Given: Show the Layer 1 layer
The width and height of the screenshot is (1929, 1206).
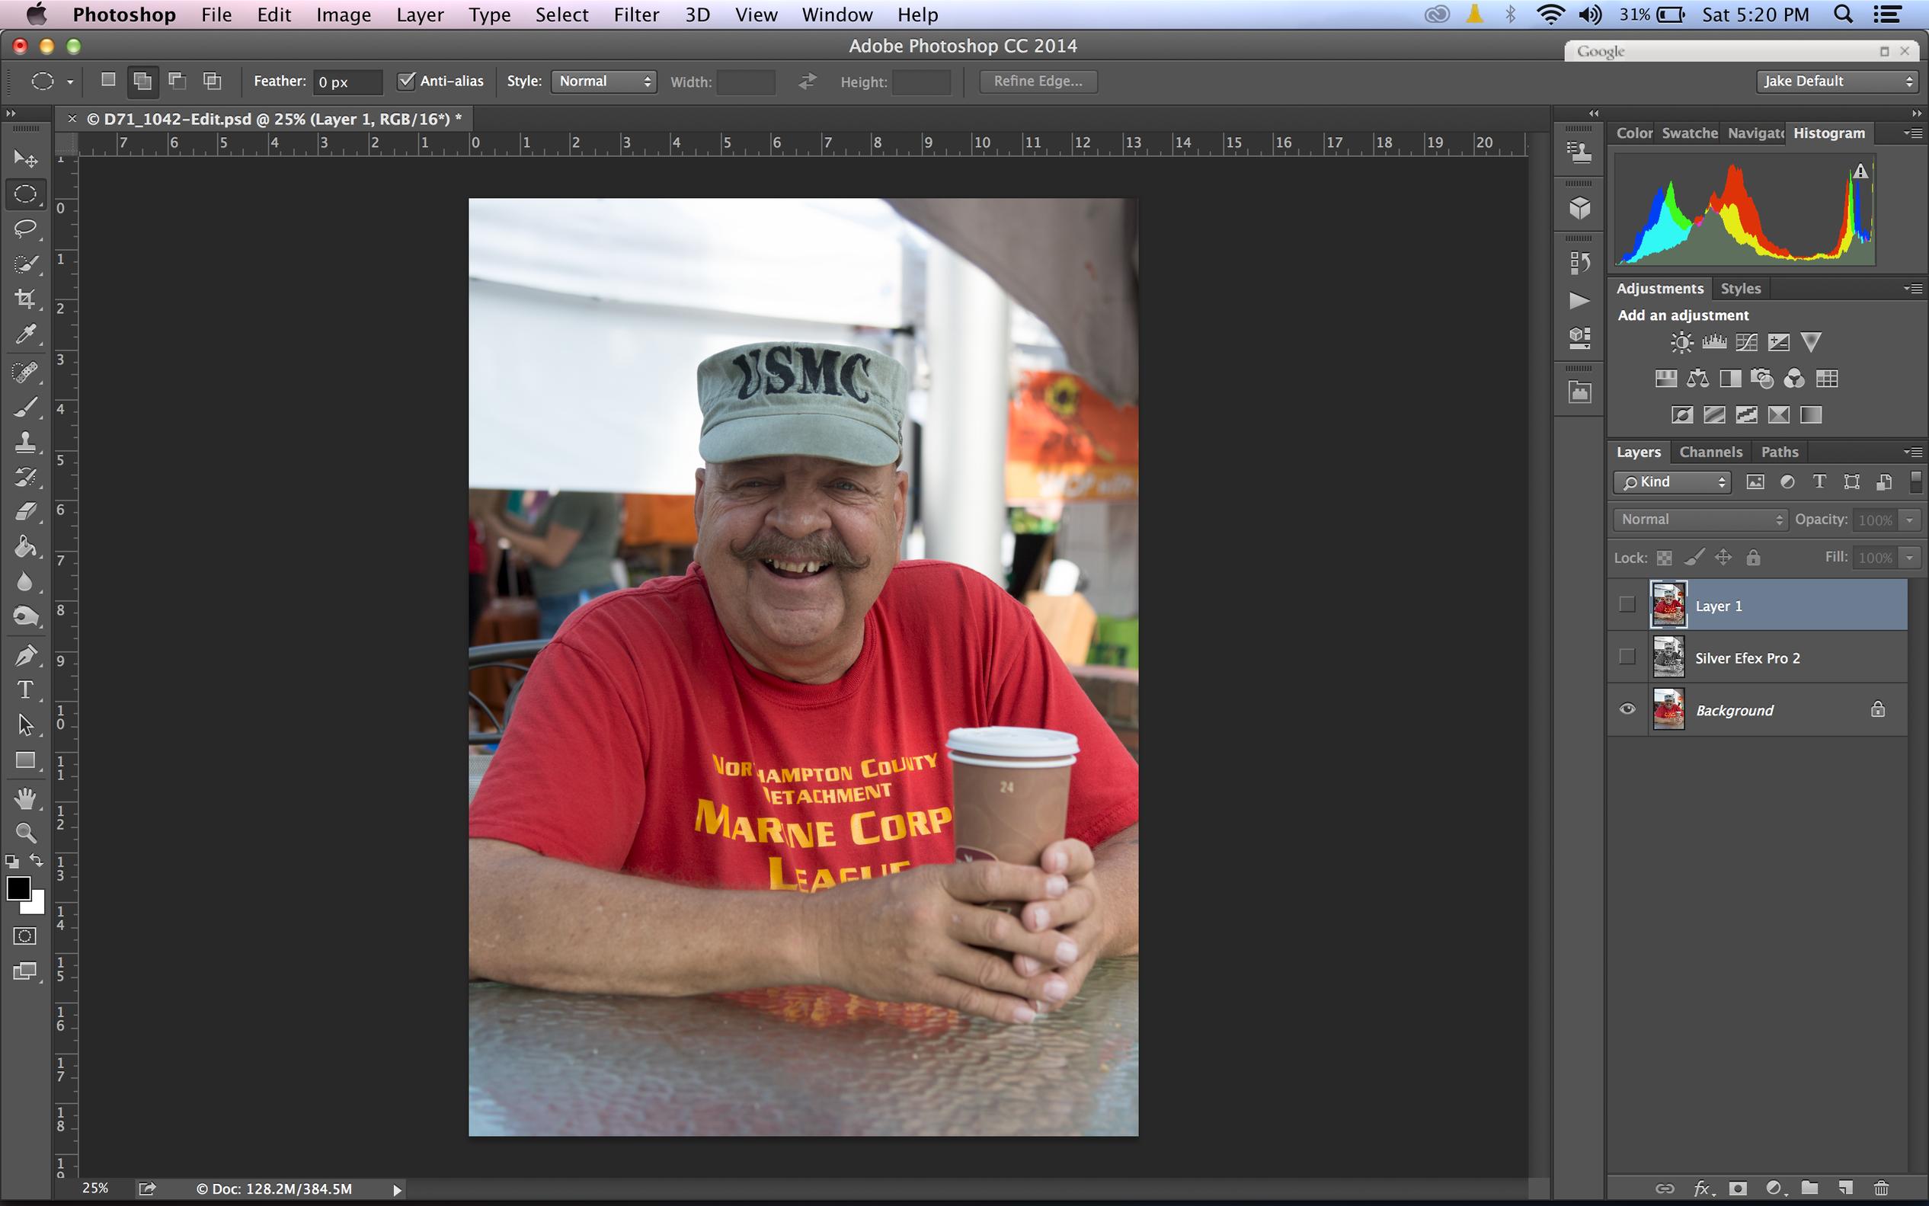Looking at the screenshot, I should (x=1627, y=605).
